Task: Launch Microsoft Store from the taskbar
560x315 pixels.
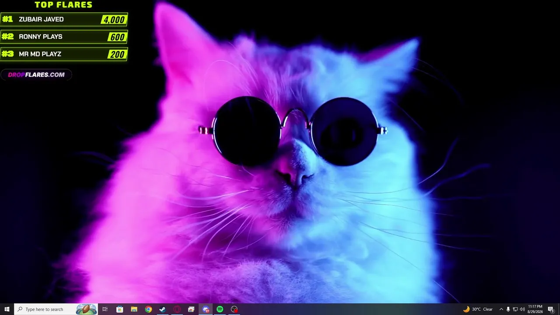Action: [x=119, y=309]
